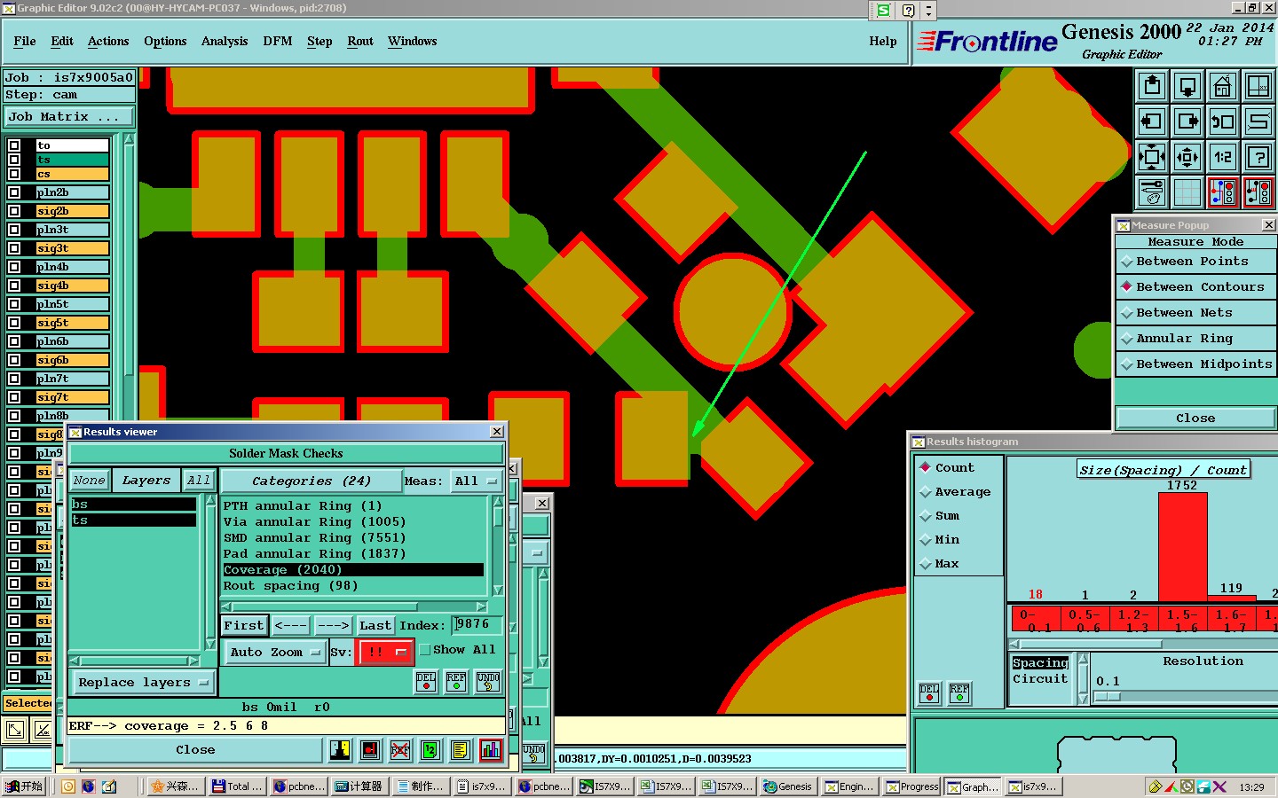Select Annular Ring measure mode
The width and height of the screenshot is (1278, 798).
[x=1195, y=339]
